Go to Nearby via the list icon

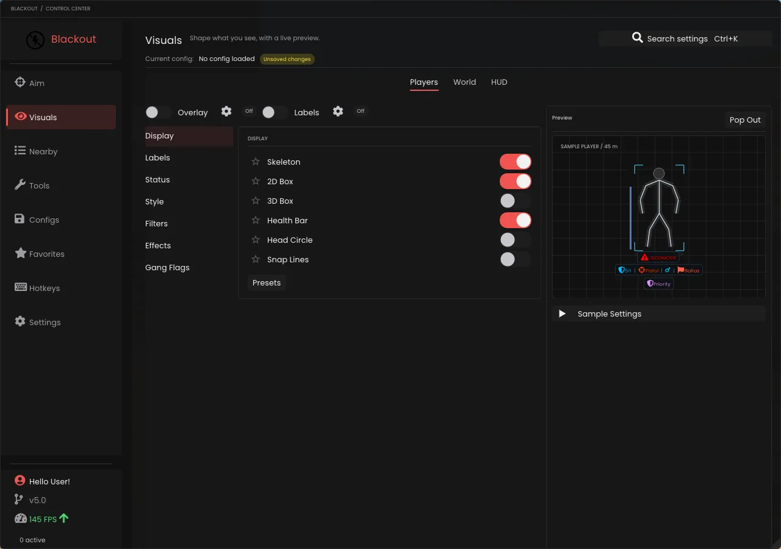click(x=20, y=151)
